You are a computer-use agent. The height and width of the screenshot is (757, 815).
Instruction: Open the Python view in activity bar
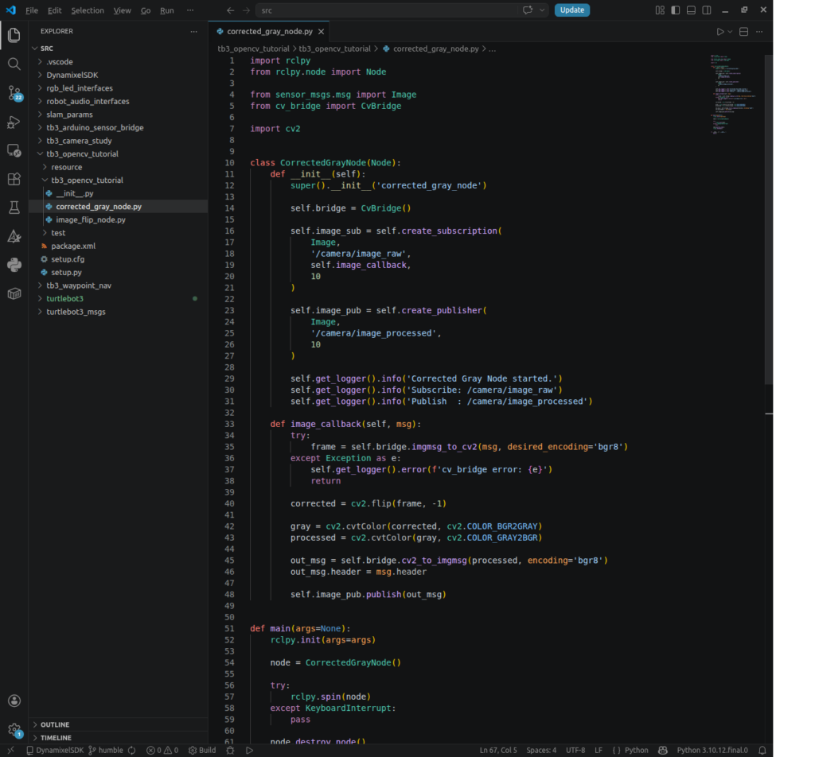tap(14, 265)
